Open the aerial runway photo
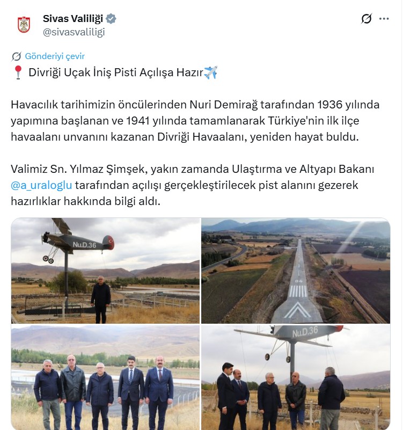Image resolution: width=403 pixels, height=430 pixels. point(296,271)
